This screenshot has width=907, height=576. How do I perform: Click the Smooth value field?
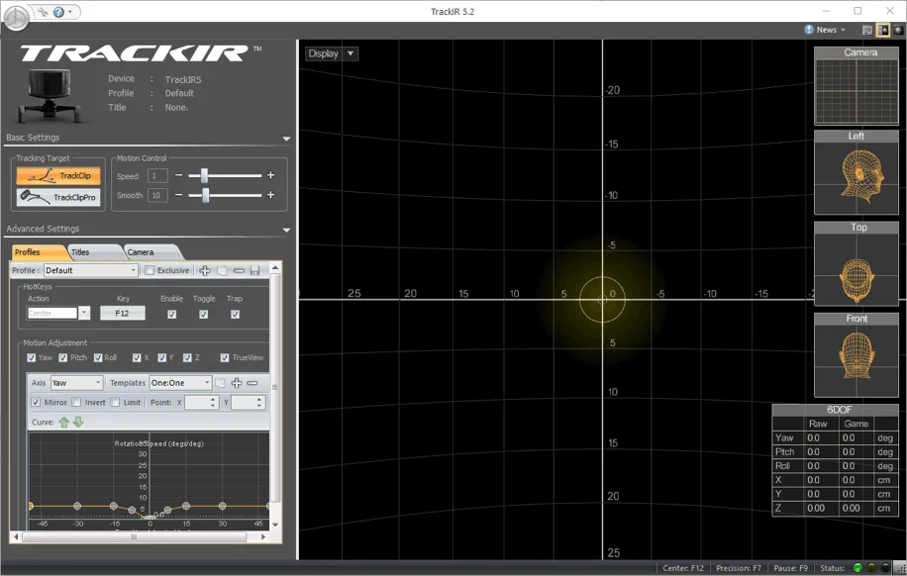[157, 196]
